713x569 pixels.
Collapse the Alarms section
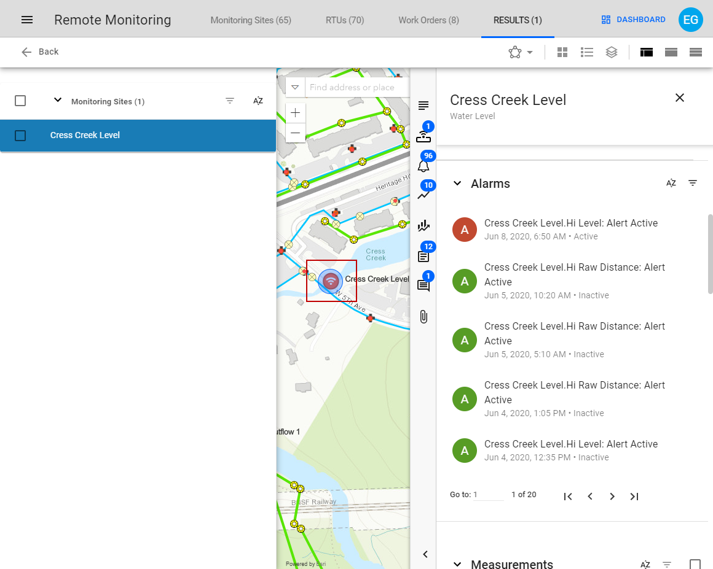coord(457,183)
